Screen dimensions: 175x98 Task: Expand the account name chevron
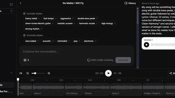pos(11,92)
